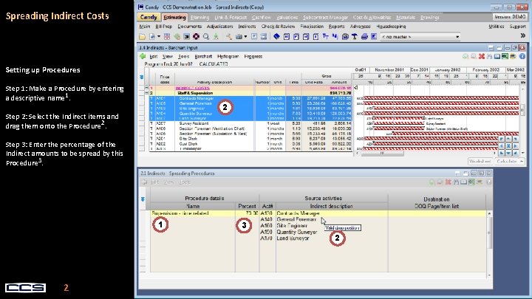Click green back arrow in Barchart Input
The image size is (532, 299).
click(143, 56)
